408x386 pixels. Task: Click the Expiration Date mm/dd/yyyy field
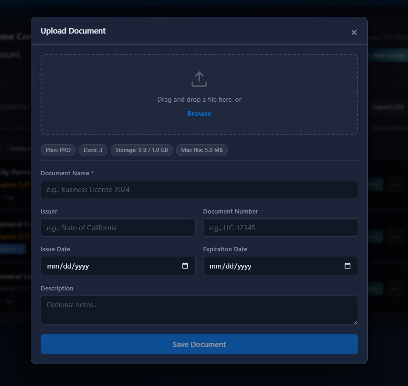point(281,266)
